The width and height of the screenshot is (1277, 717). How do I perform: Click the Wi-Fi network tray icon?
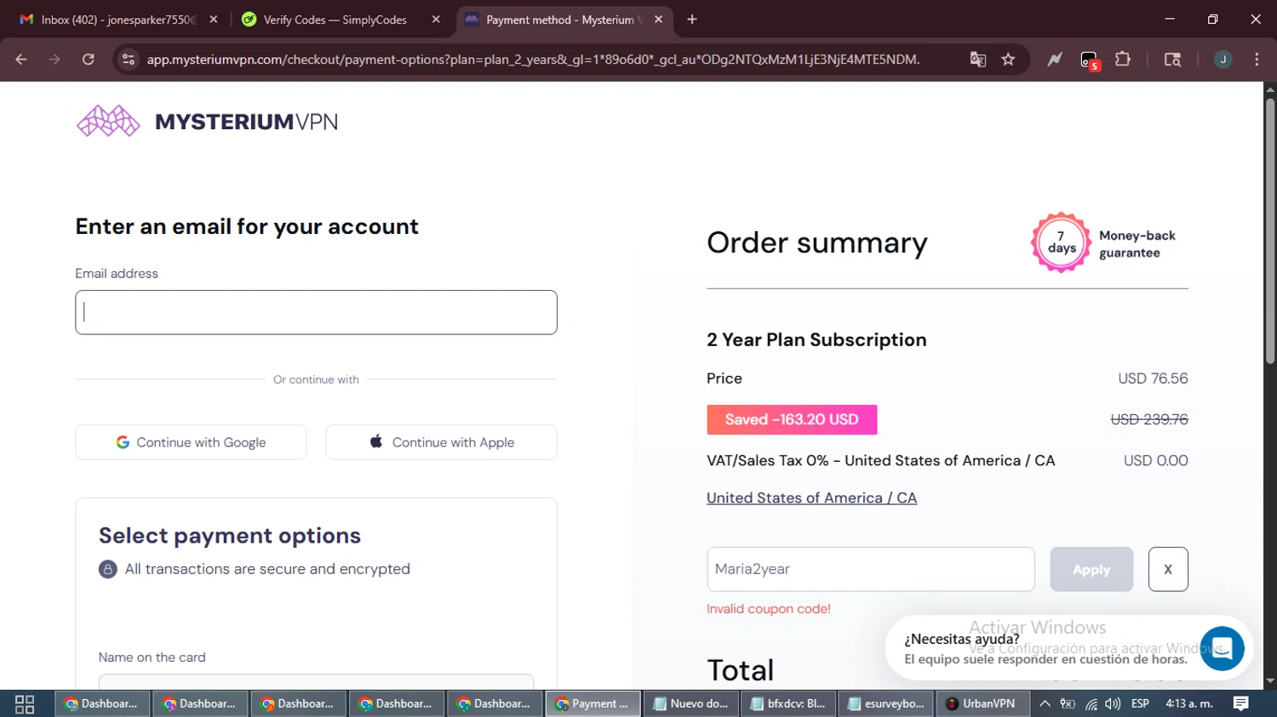[1091, 704]
